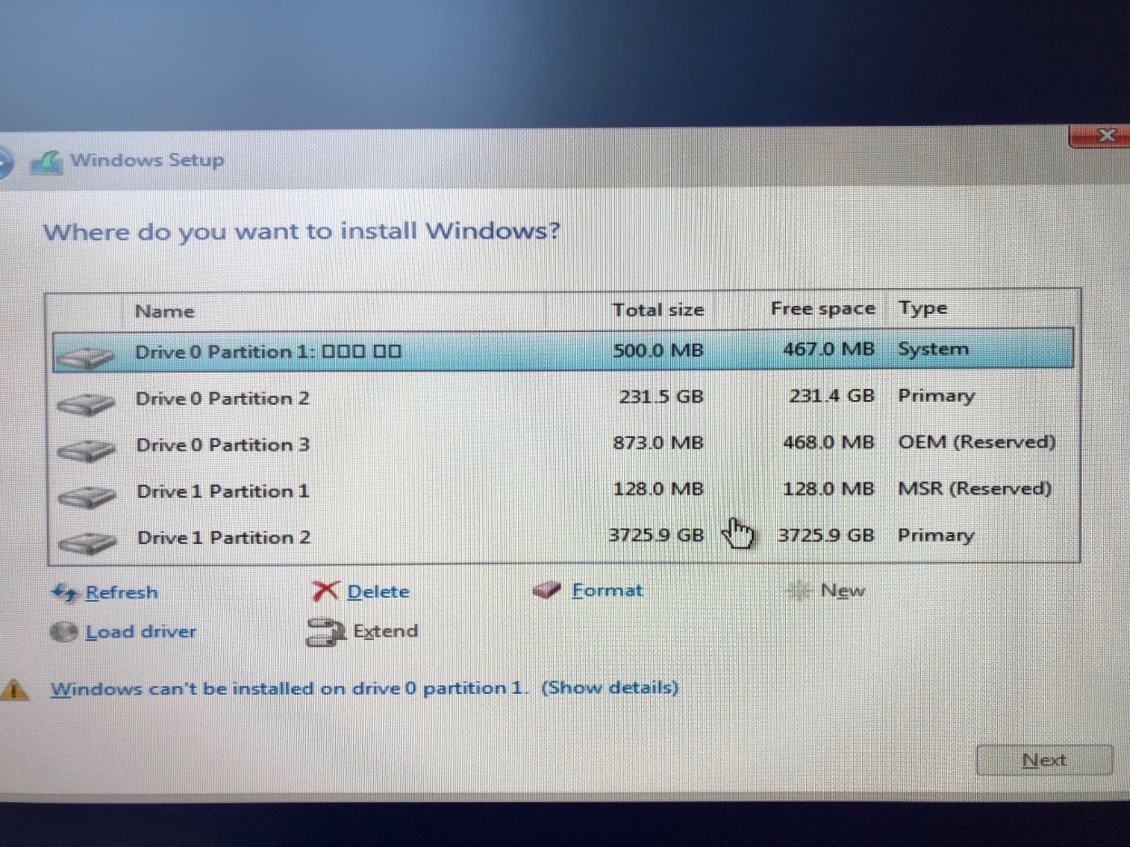Click the OEM (Reserved) type cell

tap(976, 441)
